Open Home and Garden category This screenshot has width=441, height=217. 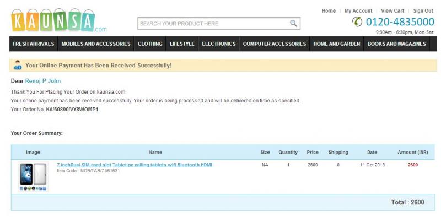pos(337,44)
